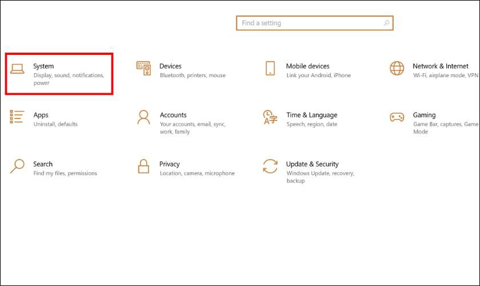Click the circular arrows Update & Security icon
Screen dimensions: 480x286
click(x=270, y=166)
